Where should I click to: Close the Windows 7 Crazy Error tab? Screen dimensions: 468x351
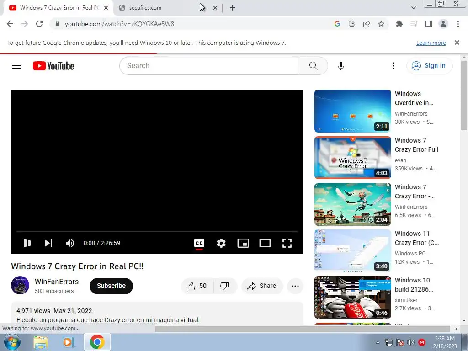coord(106,8)
